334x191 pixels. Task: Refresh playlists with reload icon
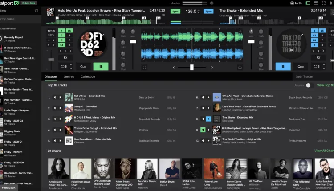tap(37, 11)
